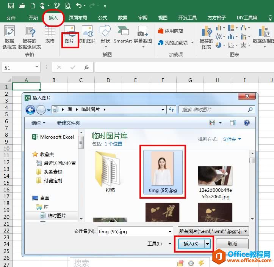Image resolution: width=274 pixels, height=267 pixels.
Task: Select 付费定制 folder in favorites
Action: (49, 180)
